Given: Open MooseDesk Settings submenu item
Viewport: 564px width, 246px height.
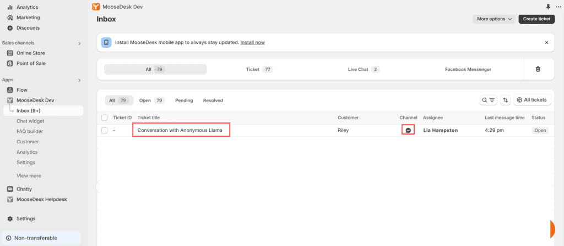Looking at the screenshot, I should click(x=26, y=163).
